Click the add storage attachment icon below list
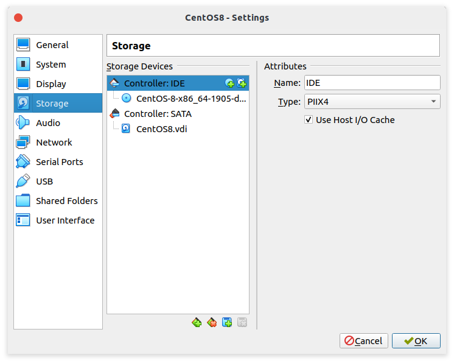Viewport: 454px width, 363px height. (x=227, y=322)
